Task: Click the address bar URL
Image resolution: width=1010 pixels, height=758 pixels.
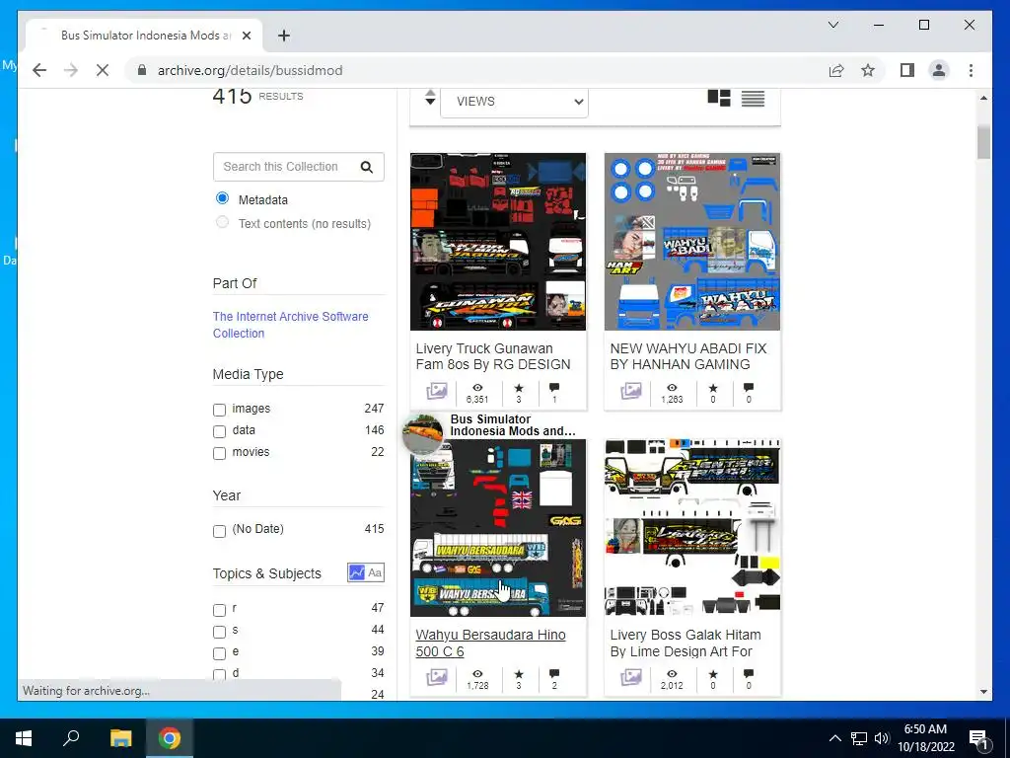Action: point(250,70)
